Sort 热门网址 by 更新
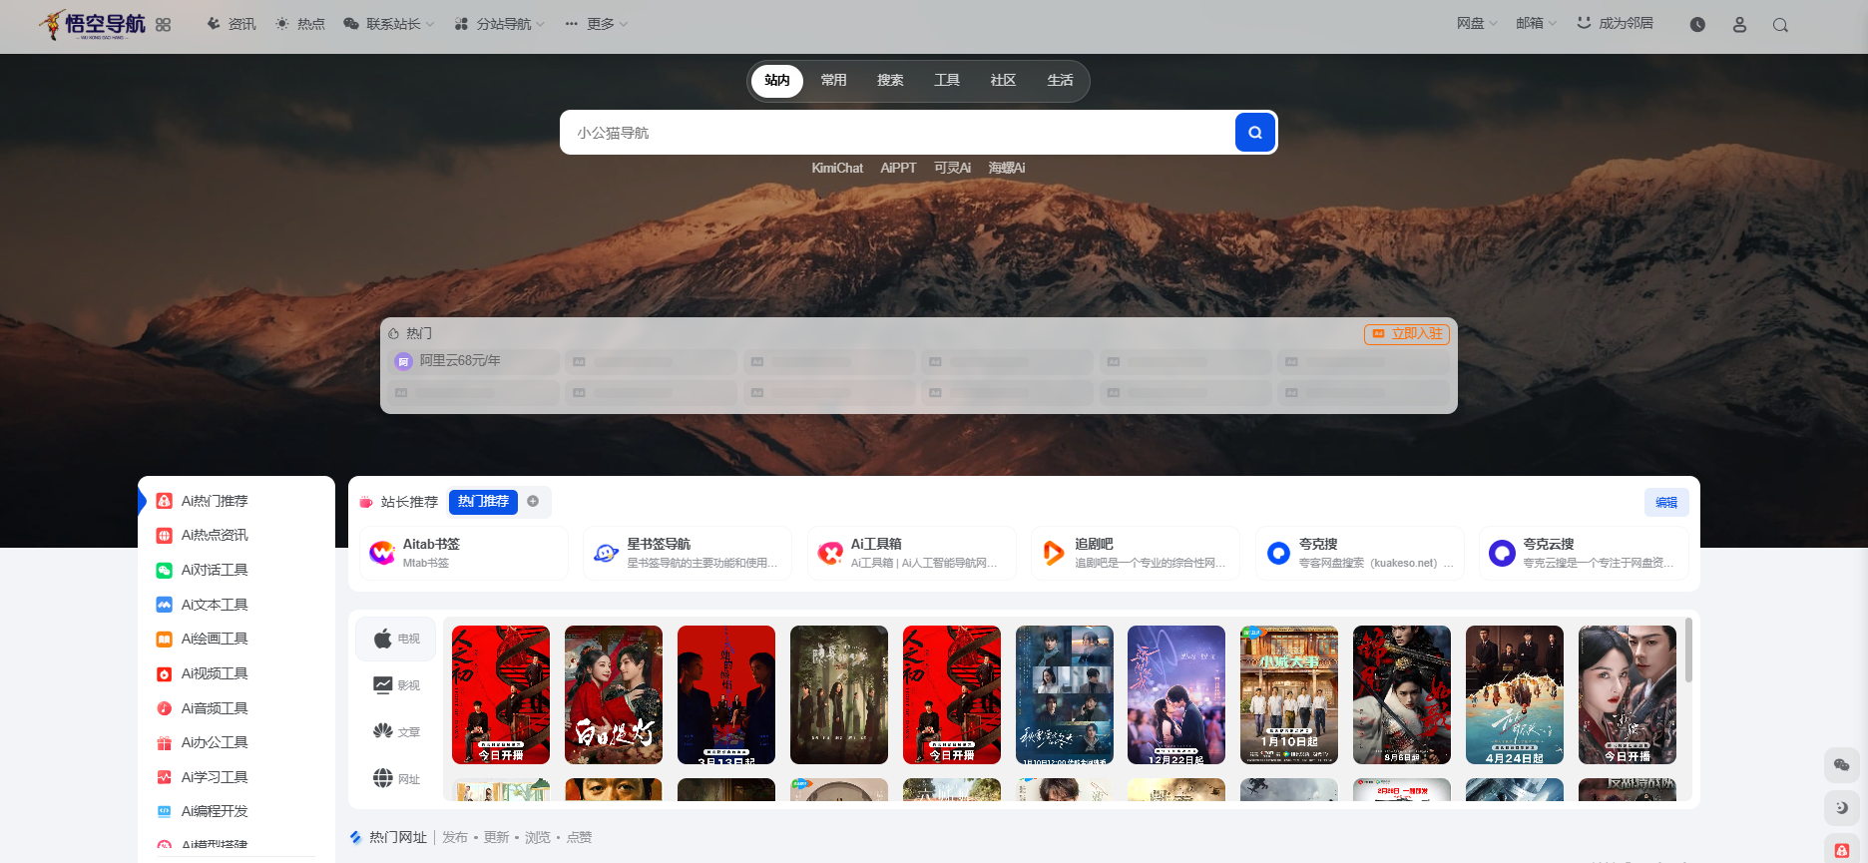Screen dimensions: 1868x863 (x=496, y=838)
